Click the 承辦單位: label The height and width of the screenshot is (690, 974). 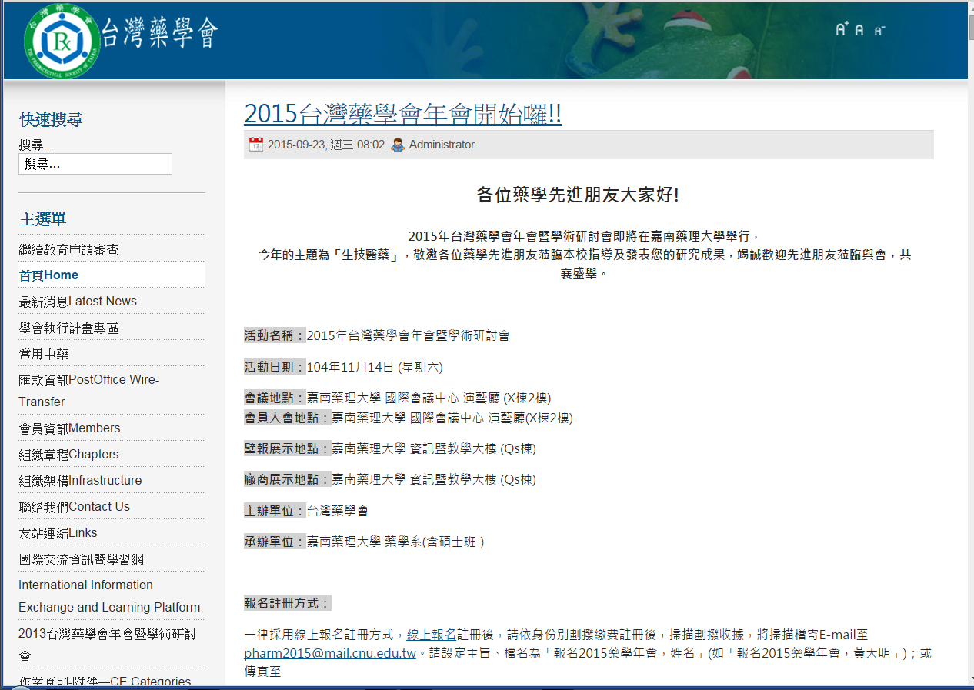[x=275, y=542]
